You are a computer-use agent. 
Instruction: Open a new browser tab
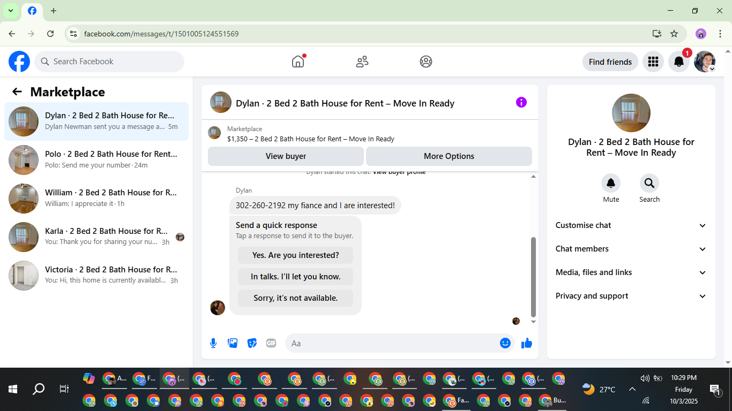[54, 11]
